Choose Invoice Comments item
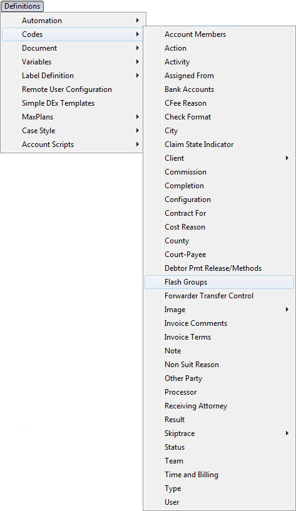Viewport: 296px width, 511px height. (x=219, y=323)
